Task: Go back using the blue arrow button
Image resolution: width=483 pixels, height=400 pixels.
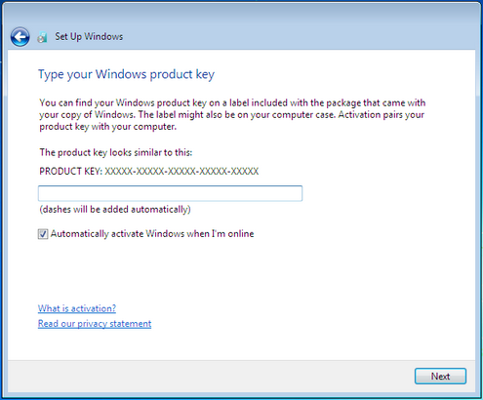Action: click(20, 37)
